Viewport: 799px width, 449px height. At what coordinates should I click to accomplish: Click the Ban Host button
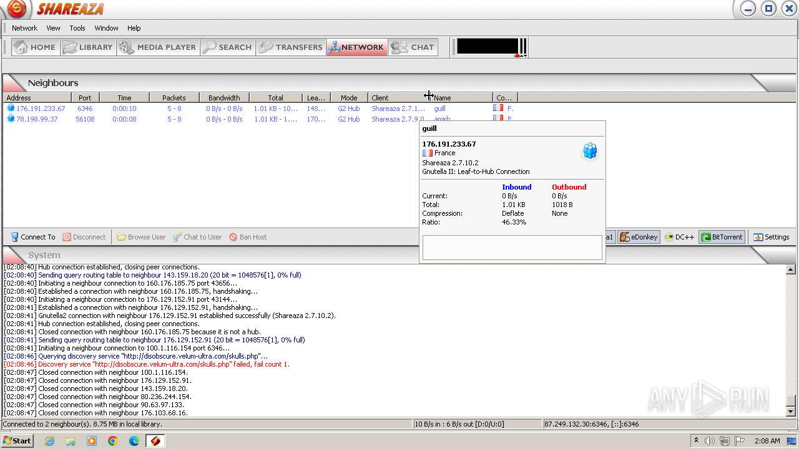tap(248, 237)
